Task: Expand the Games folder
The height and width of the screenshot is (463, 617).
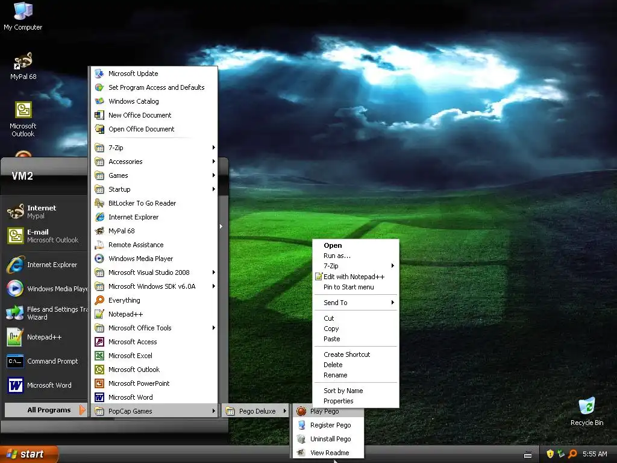Action: click(154, 175)
